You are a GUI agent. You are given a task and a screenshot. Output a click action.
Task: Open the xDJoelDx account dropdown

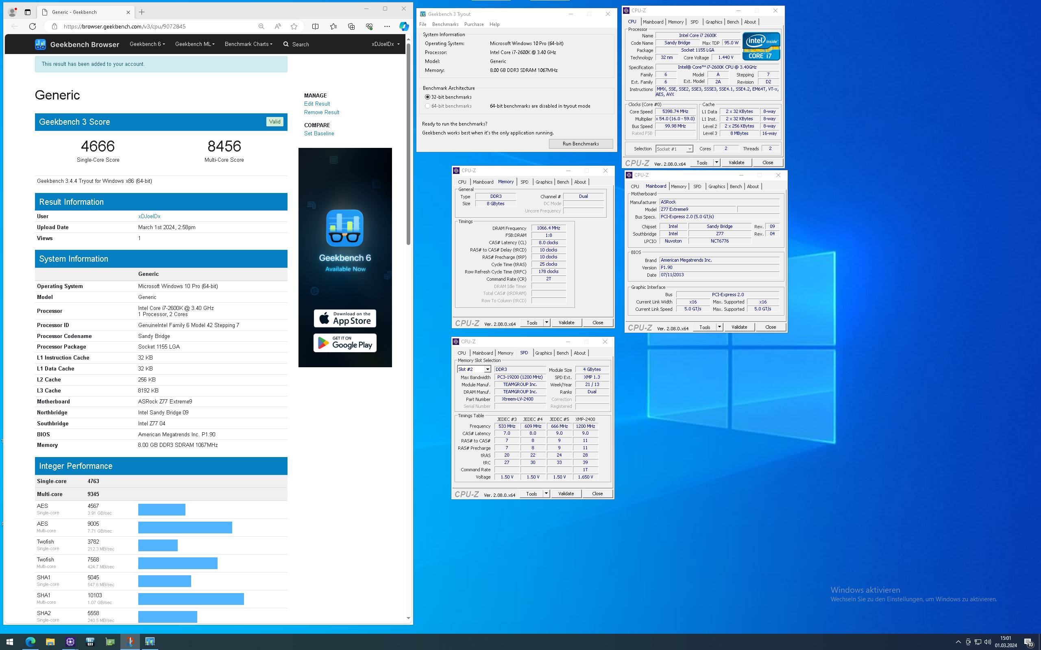pyautogui.click(x=385, y=44)
